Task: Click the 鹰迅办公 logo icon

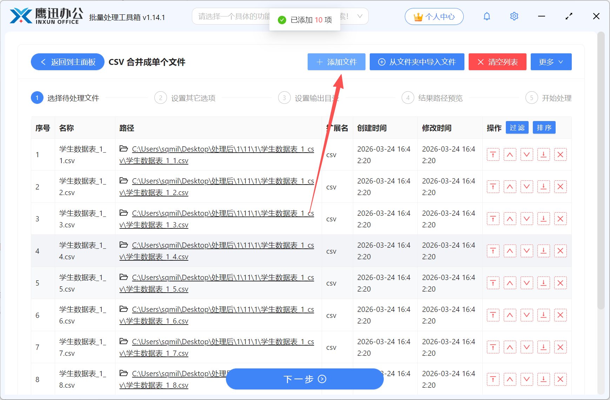Action: point(22,15)
